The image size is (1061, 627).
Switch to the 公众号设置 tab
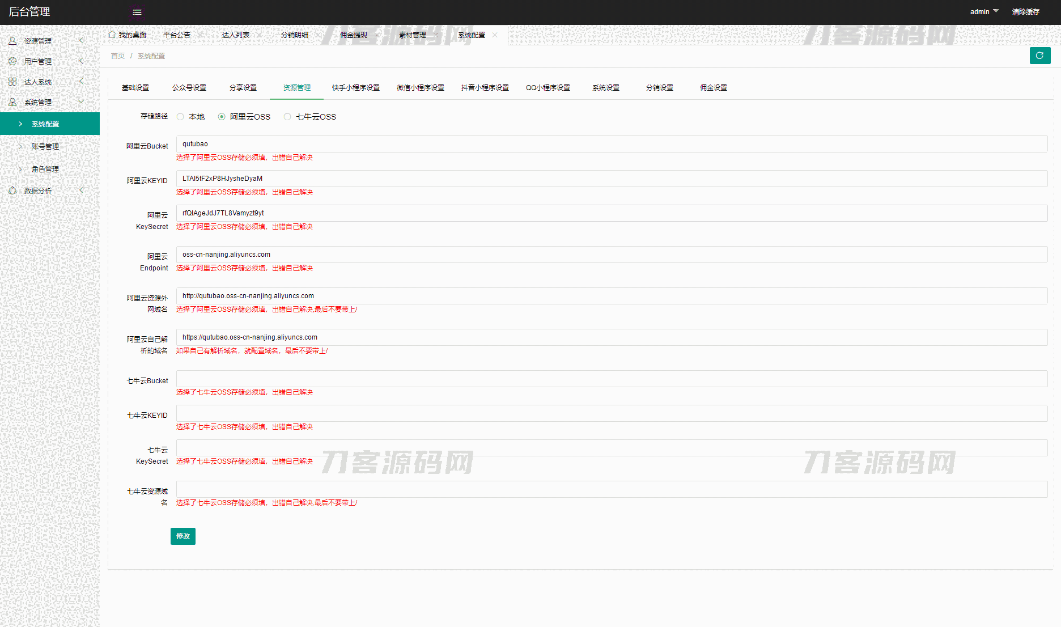(x=189, y=88)
